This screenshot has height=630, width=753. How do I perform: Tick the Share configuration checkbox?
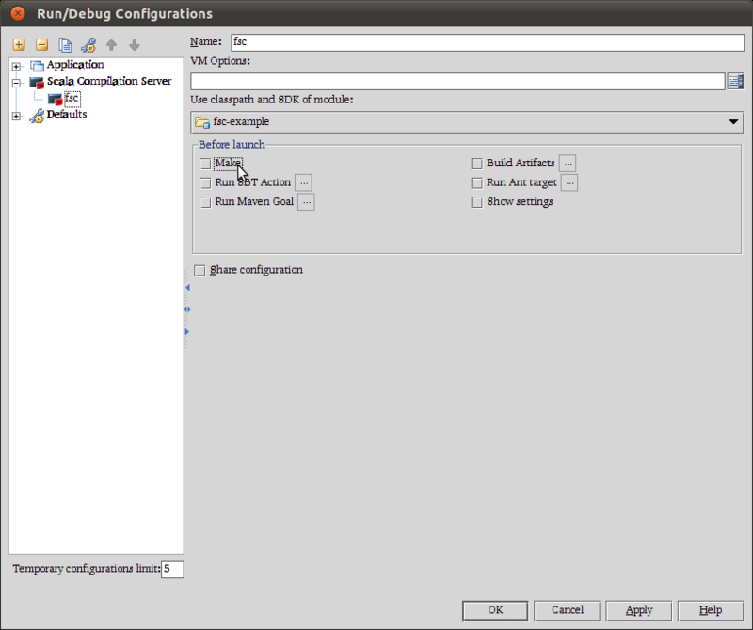(x=200, y=270)
